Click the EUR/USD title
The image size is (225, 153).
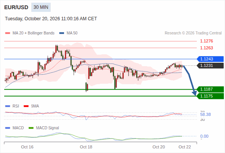(x=16, y=7)
